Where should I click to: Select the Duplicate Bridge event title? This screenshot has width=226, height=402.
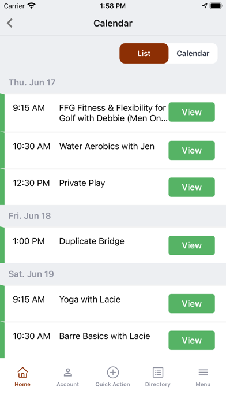click(x=92, y=241)
